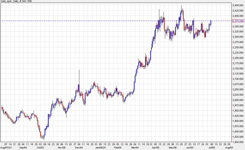The height and width of the screenshot is (150, 245).
Task: Select the 1,800.000 price axis label
Action: pos(238,142)
